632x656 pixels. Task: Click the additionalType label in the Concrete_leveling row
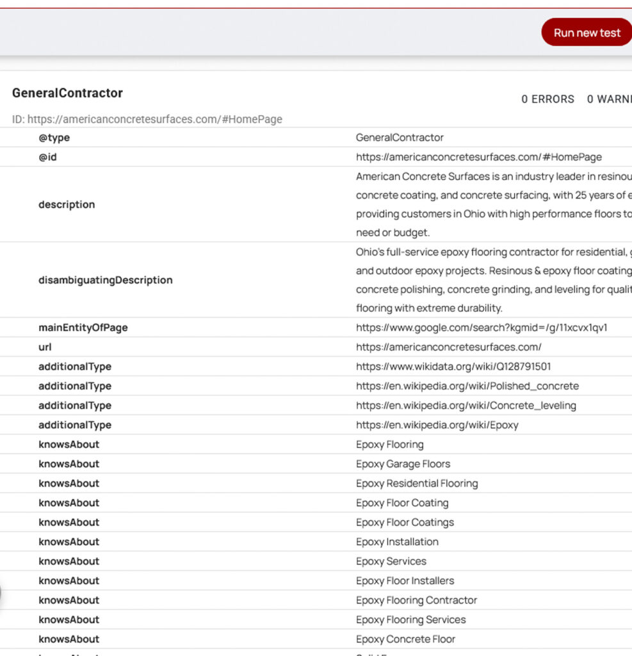click(75, 406)
